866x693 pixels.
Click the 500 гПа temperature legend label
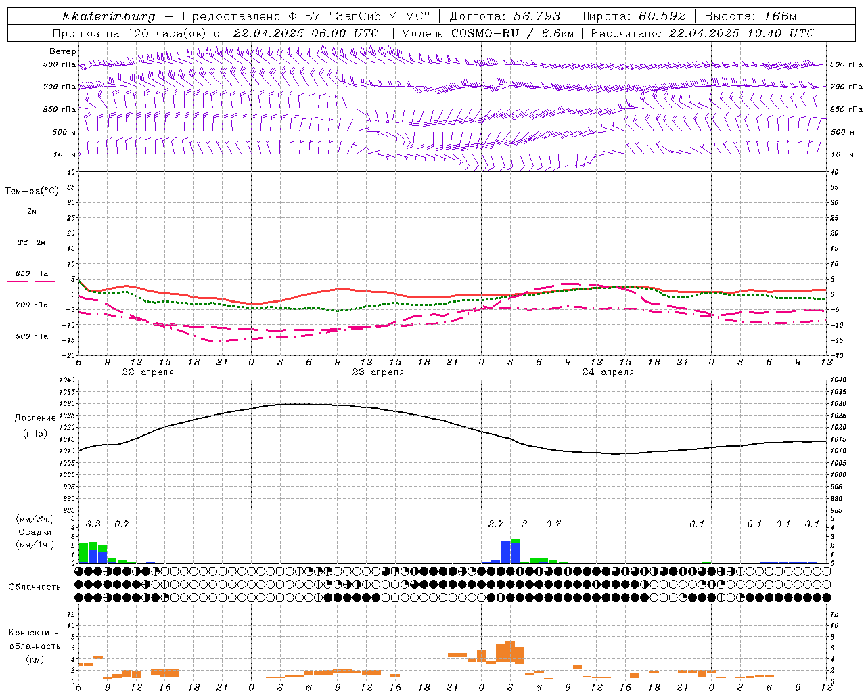[32, 336]
